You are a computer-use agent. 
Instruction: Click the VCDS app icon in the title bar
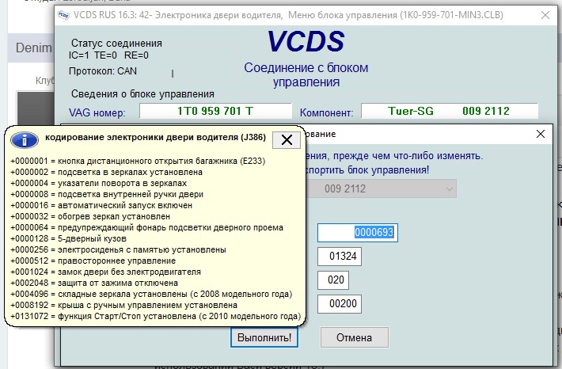pyautogui.click(x=63, y=15)
